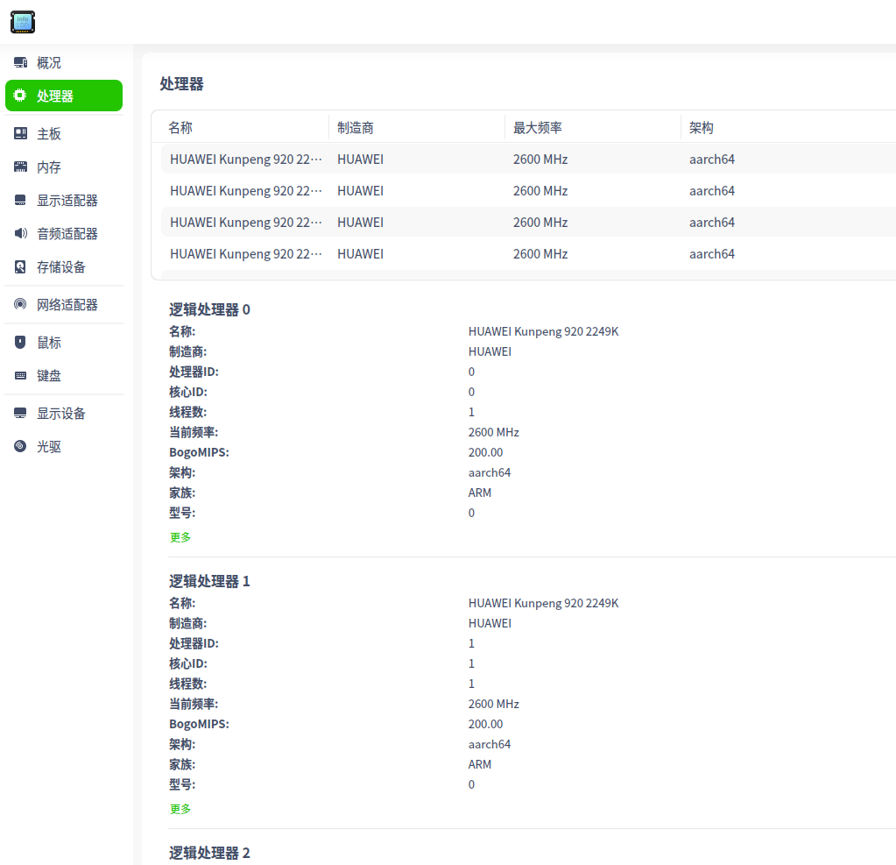Open the 鼠标 section
Screen dimensions: 896x865
(63, 342)
